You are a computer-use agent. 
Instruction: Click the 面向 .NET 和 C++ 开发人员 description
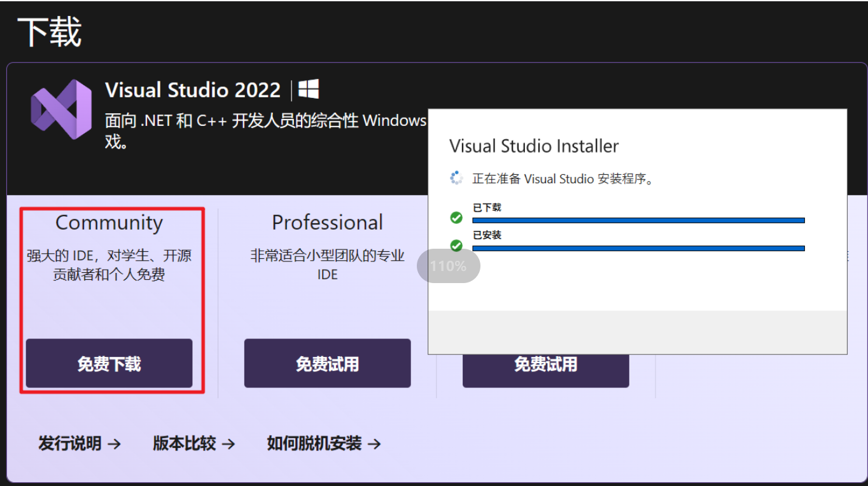click(x=266, y=130)
